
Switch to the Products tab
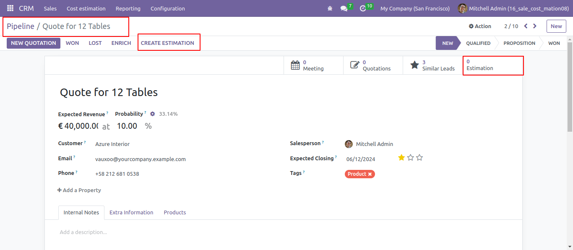point(175,212)
